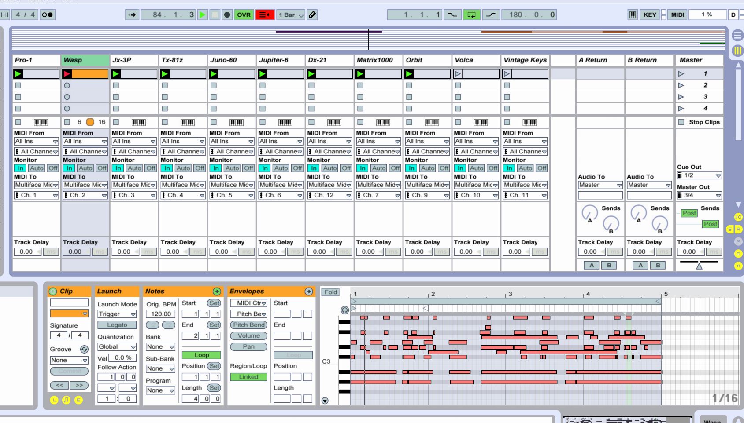Select the Master track title
Screen dimensions: 744x423
[700, 60]
